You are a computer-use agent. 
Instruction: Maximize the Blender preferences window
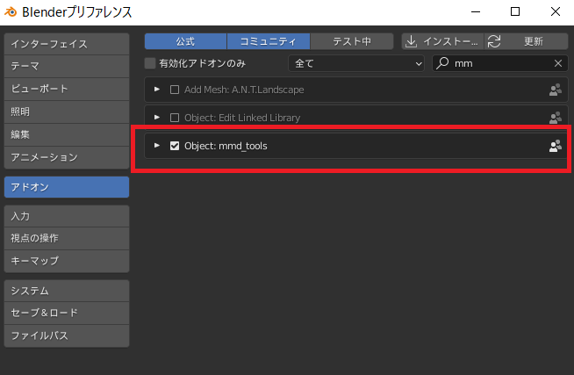click(x=515, y=11)
